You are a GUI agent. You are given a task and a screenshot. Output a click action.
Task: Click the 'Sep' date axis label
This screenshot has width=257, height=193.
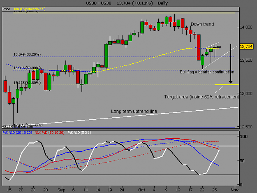click(61, 190)
